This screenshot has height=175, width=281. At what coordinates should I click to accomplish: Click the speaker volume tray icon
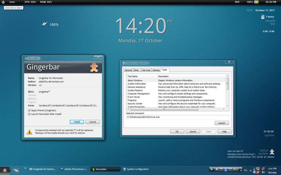(263, 172)
